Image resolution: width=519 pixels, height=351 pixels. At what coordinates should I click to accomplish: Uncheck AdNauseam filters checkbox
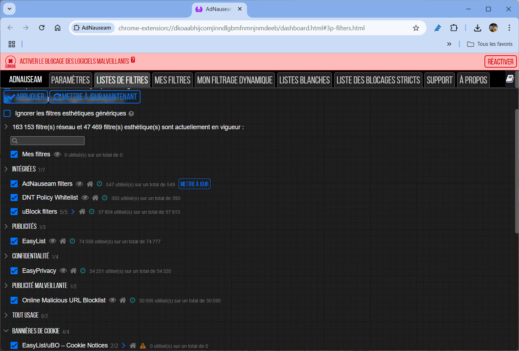pyautogui.click(x=14, y=184)
